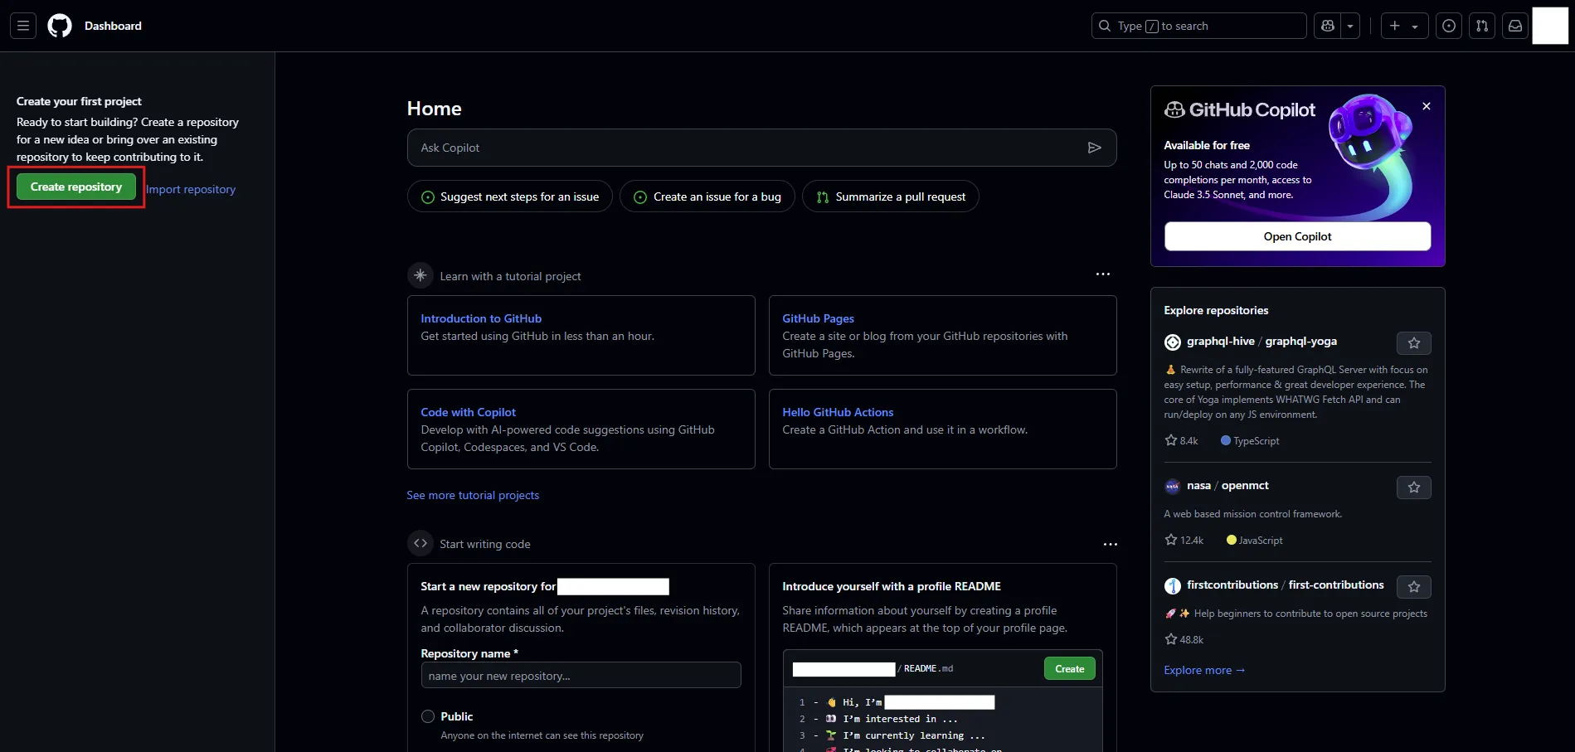Click the firstcontributions avatar icon
This screenshot has height=752, width=1575.
[1172, 585]
